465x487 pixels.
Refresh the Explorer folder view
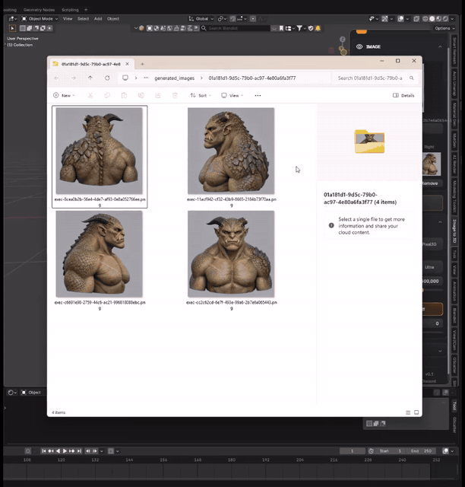[x=107, y=78]
